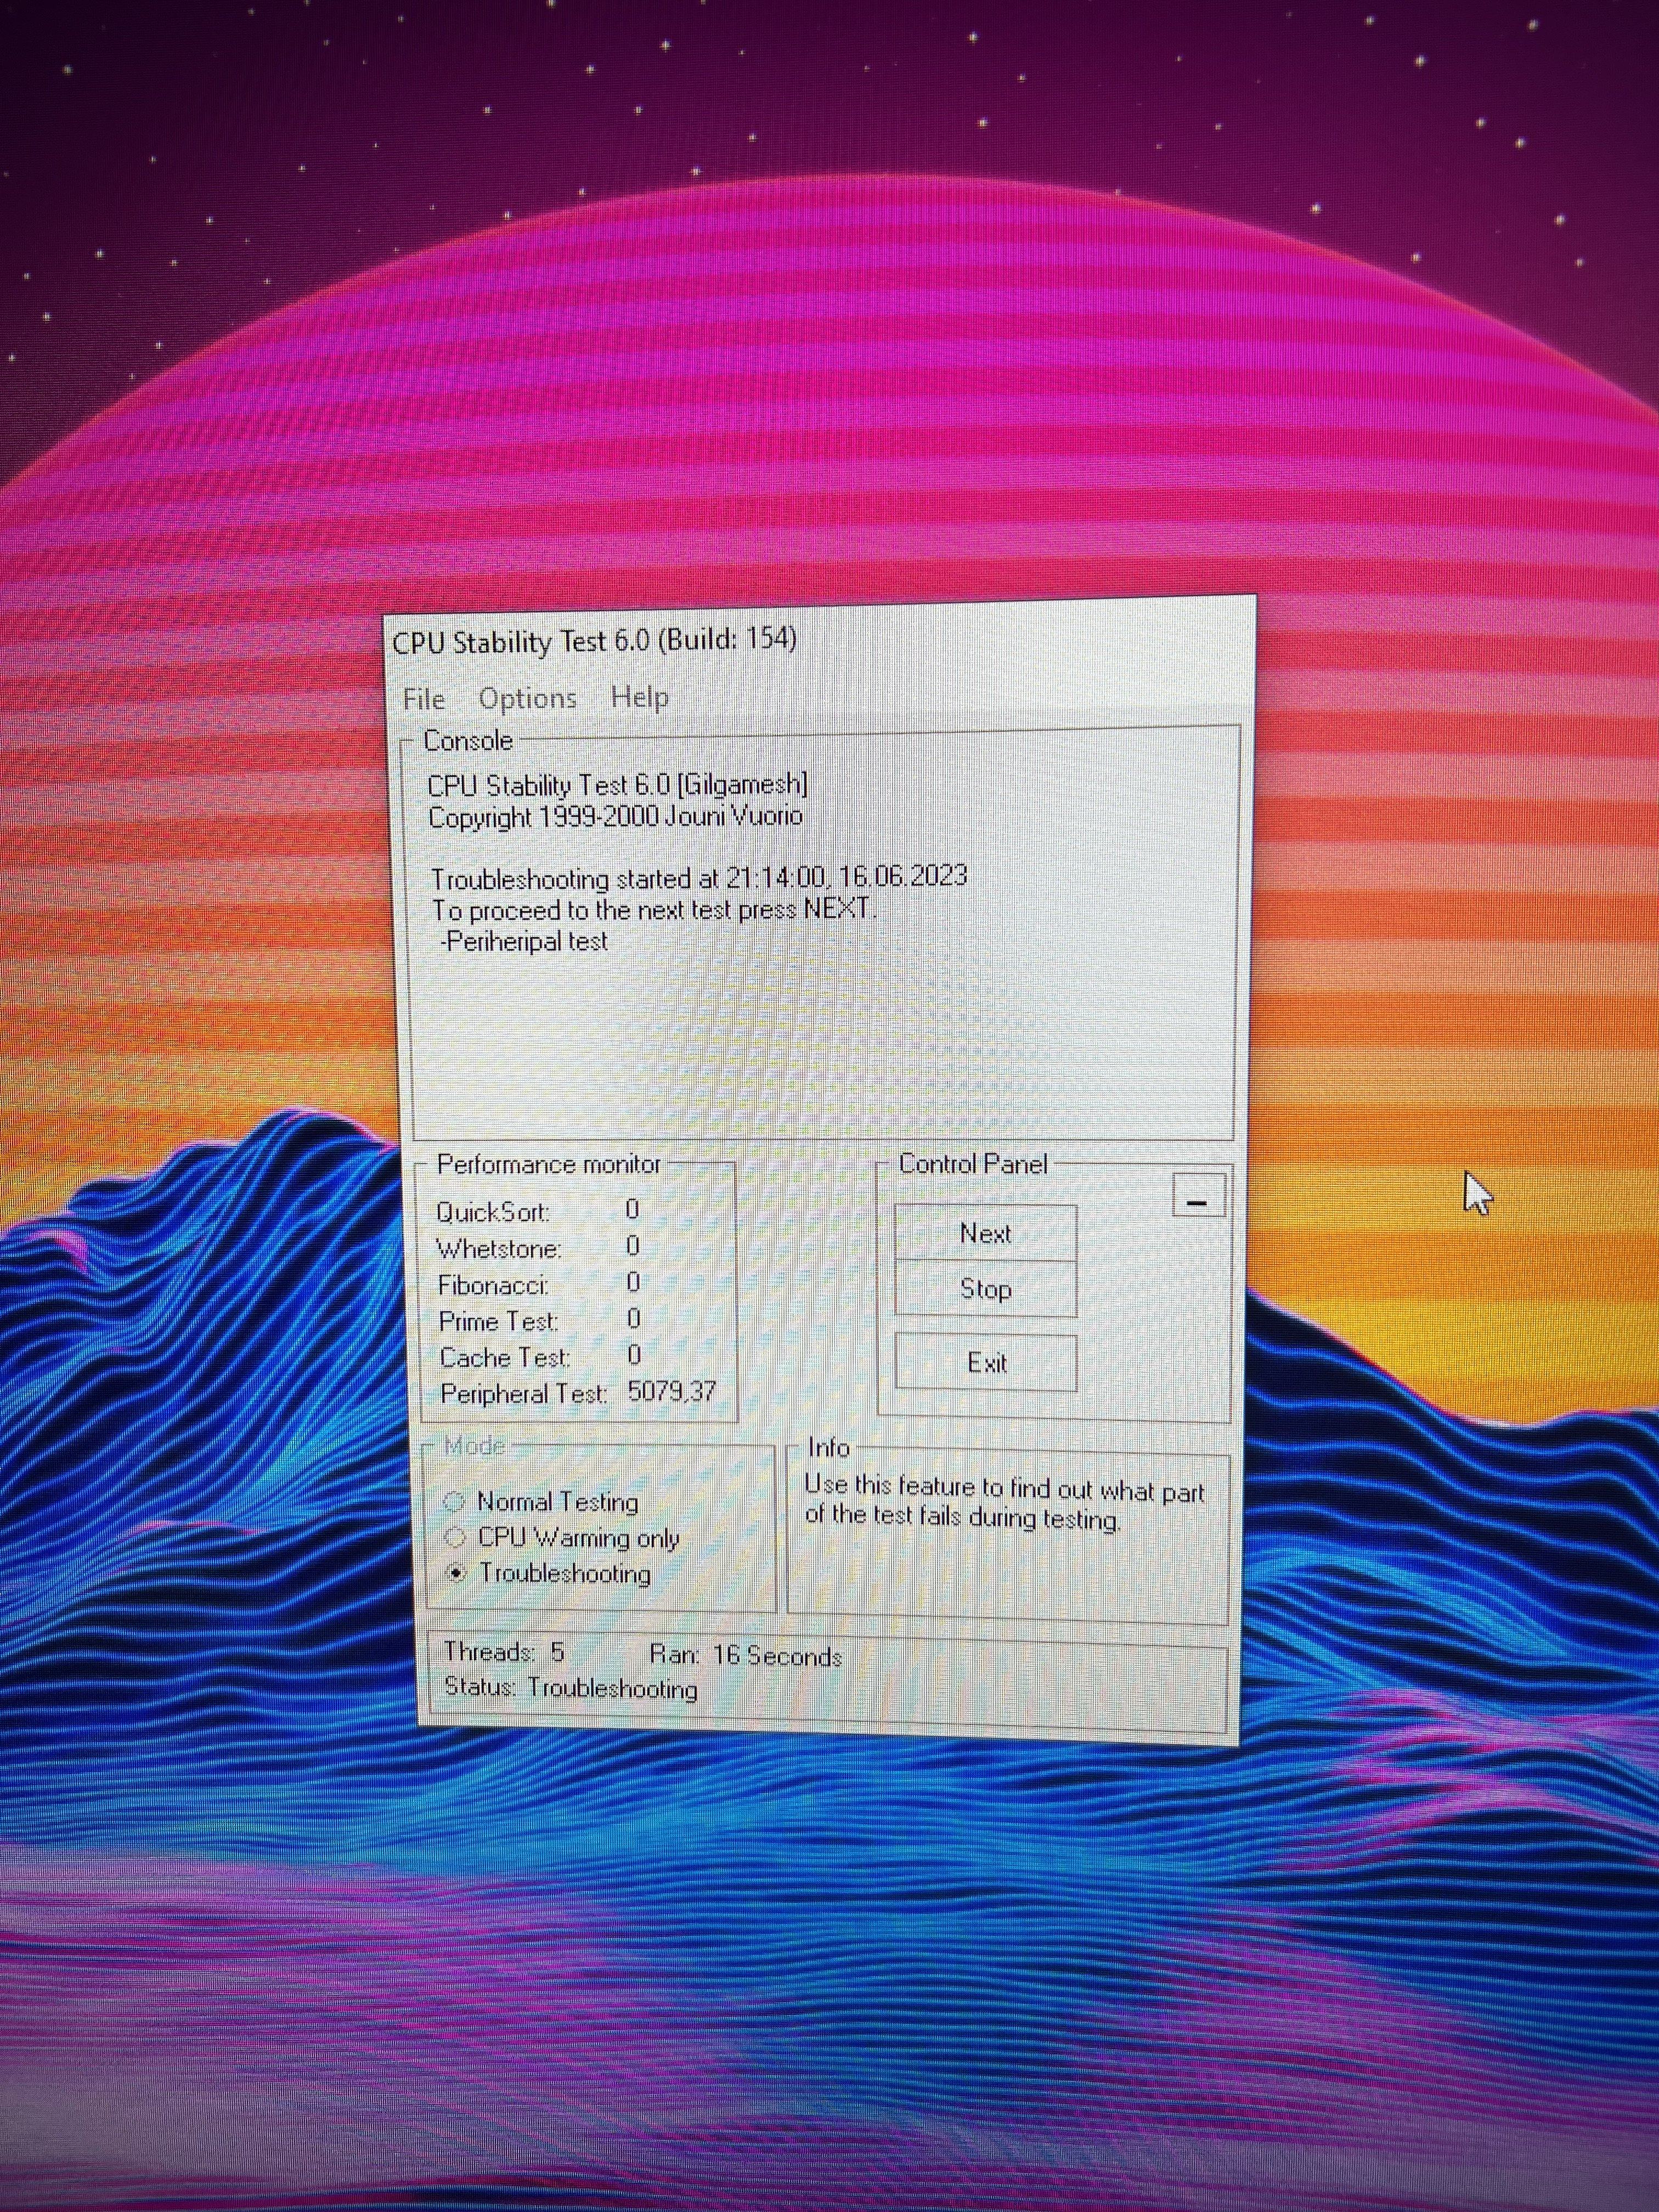
Task: Click the Fibonacci label
Action: coord(493,1285)
